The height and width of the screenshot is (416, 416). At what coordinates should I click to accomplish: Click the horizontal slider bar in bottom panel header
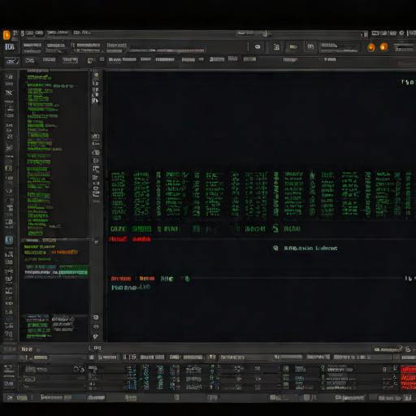[x=290, y=357]
